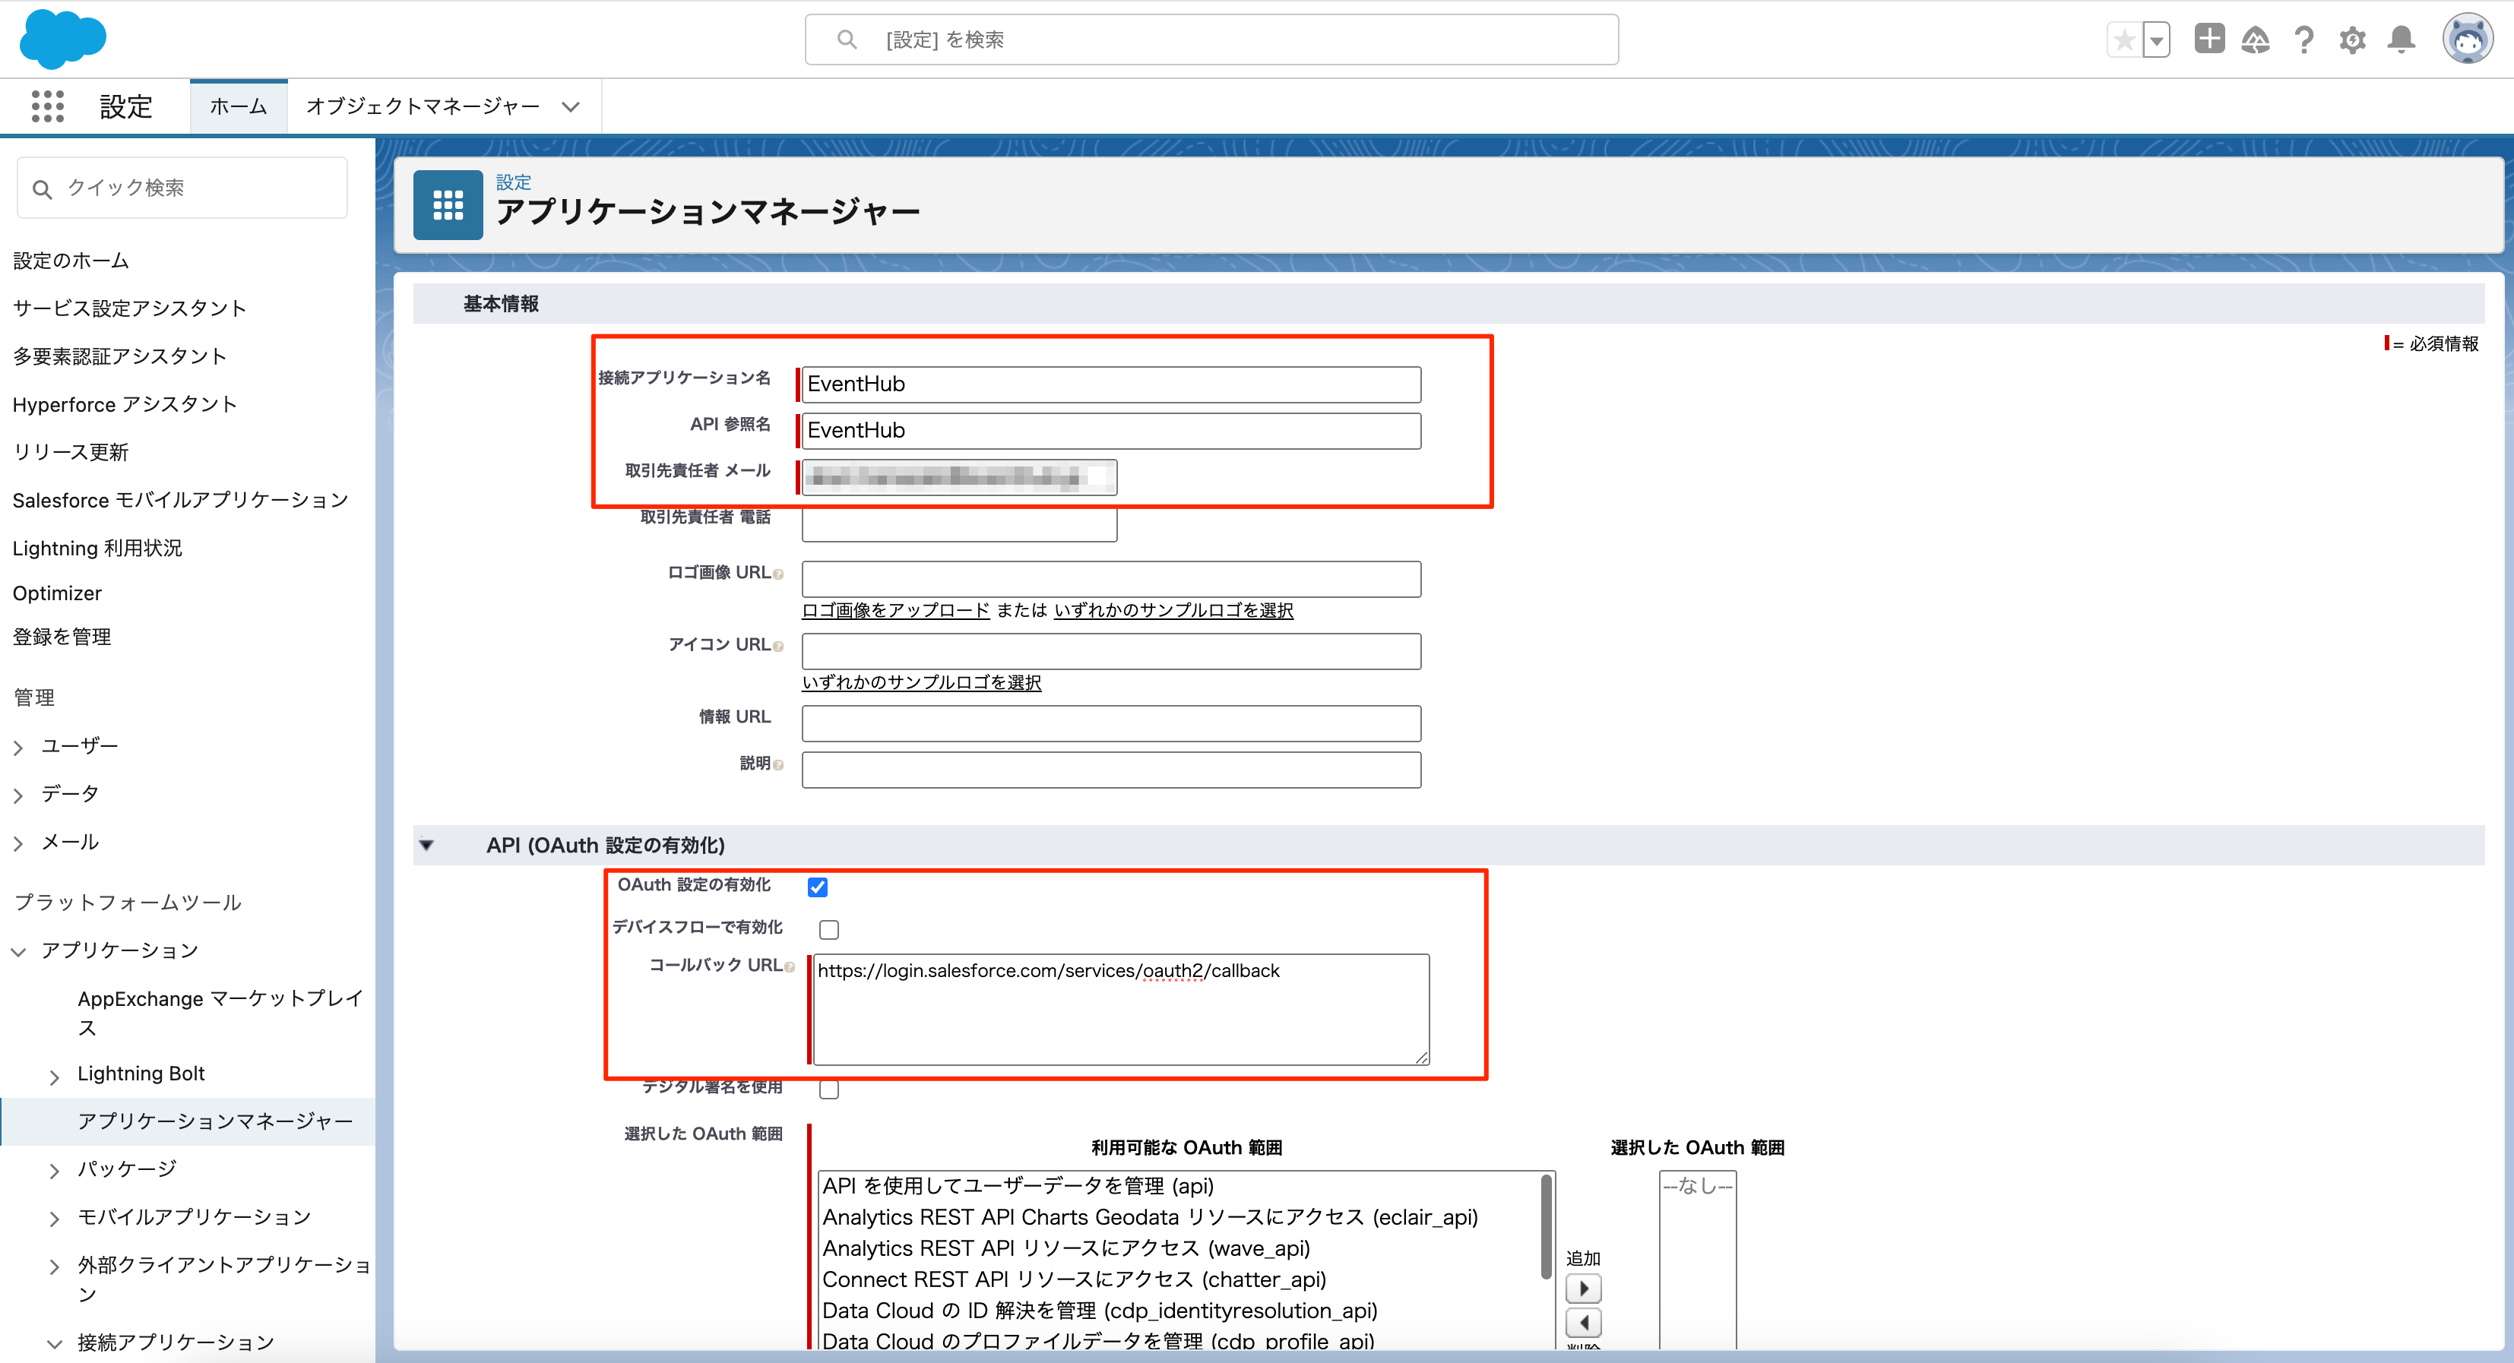2514x1363 pixels.
Task: Enable the デバイスフローで有効化 checkbox
Action: 828,930
